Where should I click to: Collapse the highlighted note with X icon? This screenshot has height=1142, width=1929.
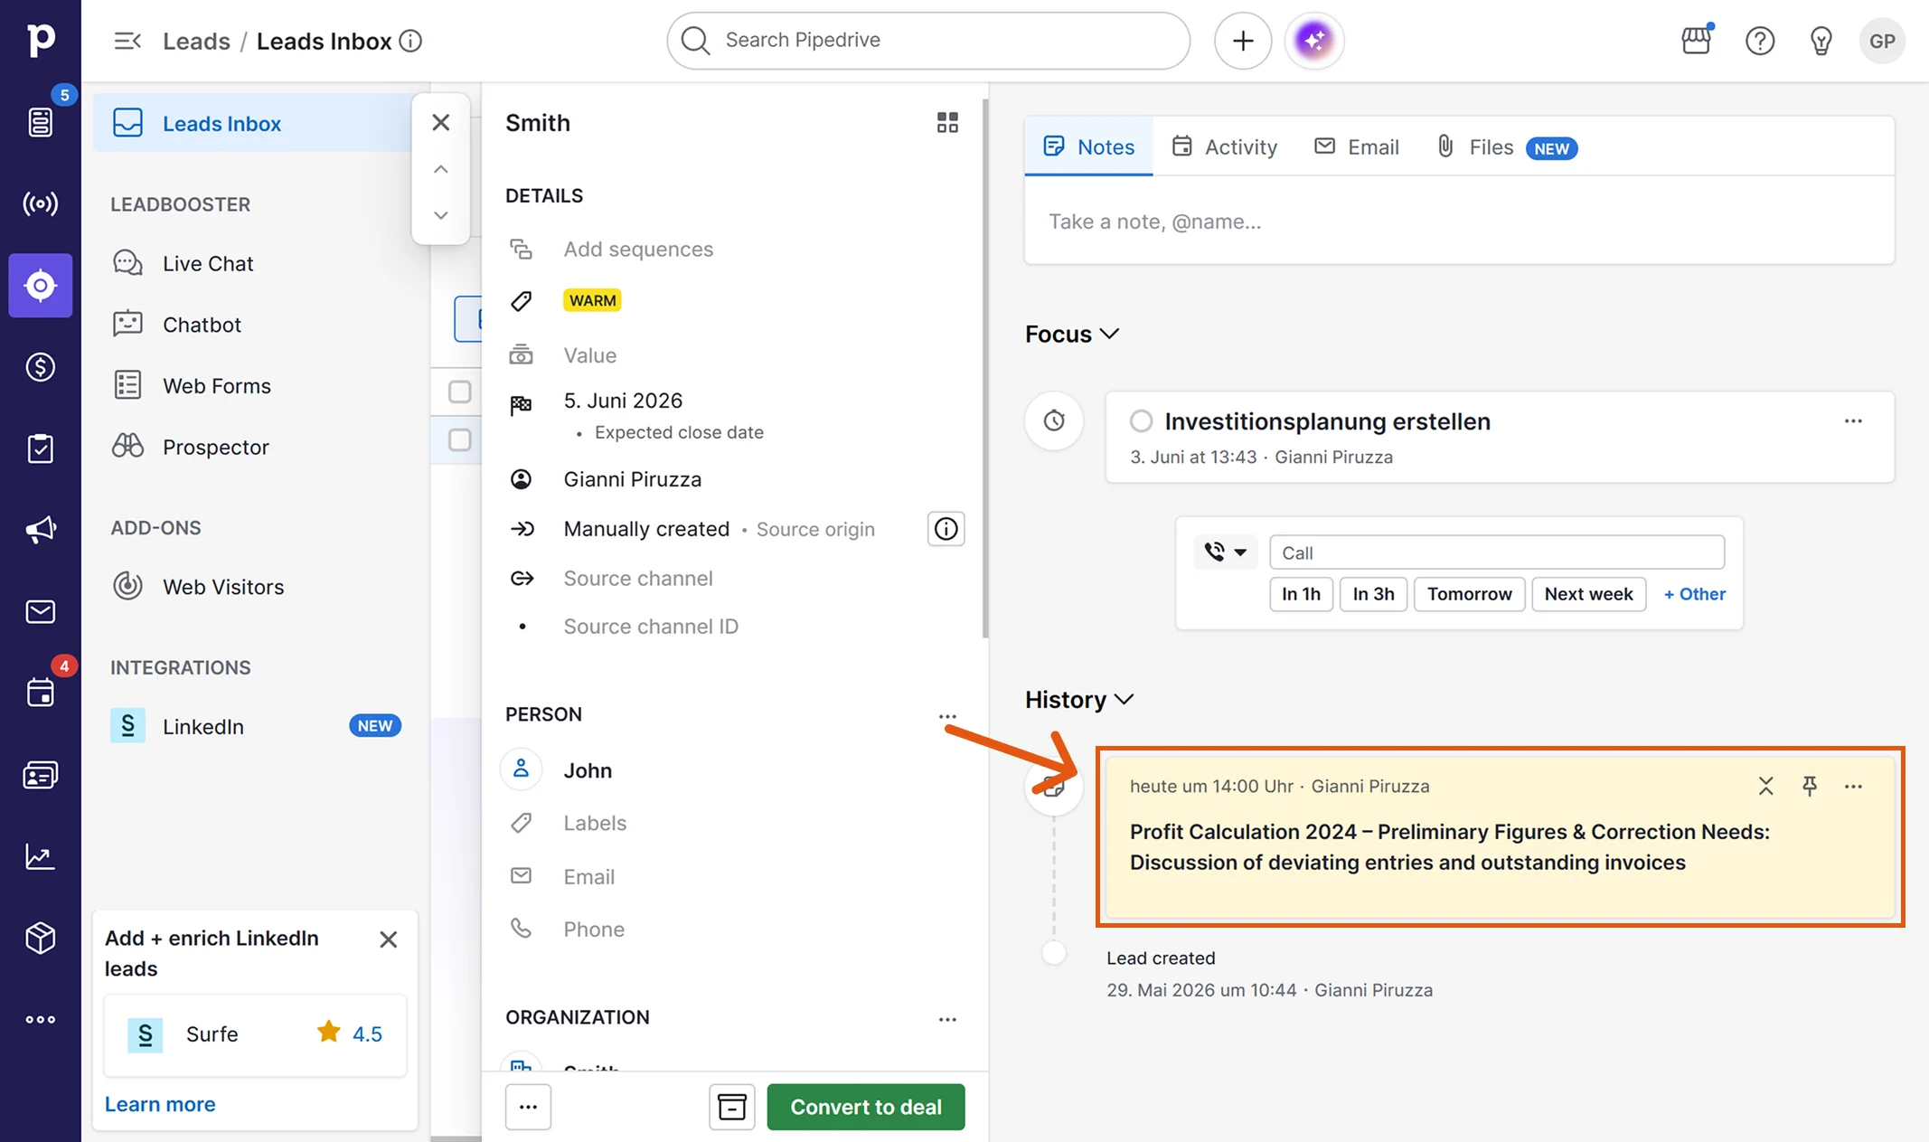coord(1765,786)
